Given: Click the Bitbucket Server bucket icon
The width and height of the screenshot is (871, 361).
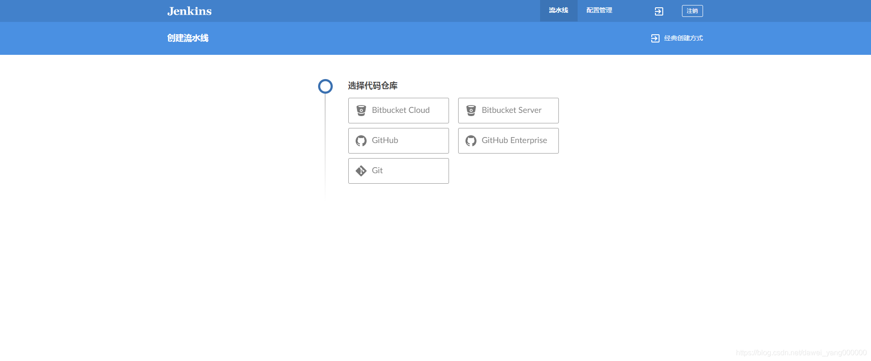Looking at the screenshot, I should (471, 111).
